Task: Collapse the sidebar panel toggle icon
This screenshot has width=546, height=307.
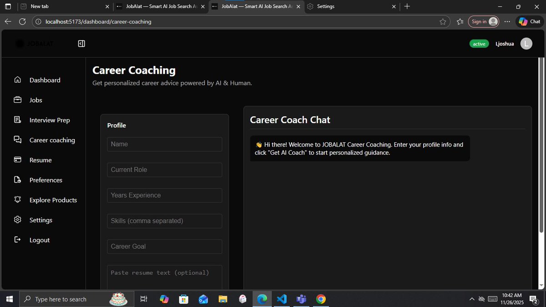Action: click(x=81, y=44)
